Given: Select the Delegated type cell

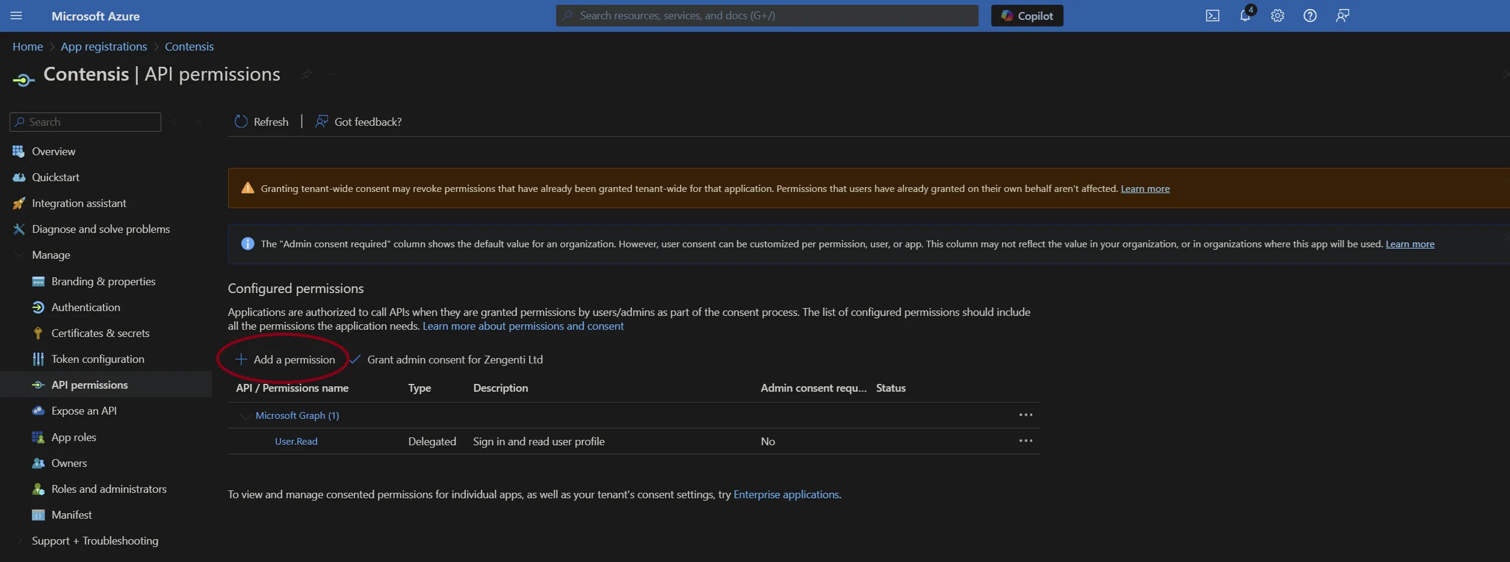Looking at the screenshot, I should tap(432, 441).
